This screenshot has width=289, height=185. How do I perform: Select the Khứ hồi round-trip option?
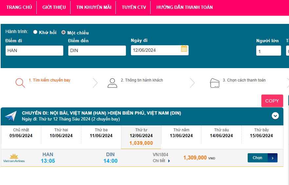pyautogui.click(x=35, y=32)
